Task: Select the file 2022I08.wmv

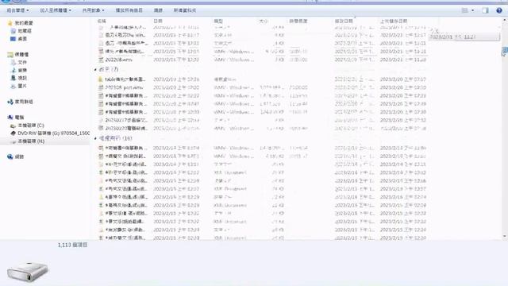Action: click(118, 60)
